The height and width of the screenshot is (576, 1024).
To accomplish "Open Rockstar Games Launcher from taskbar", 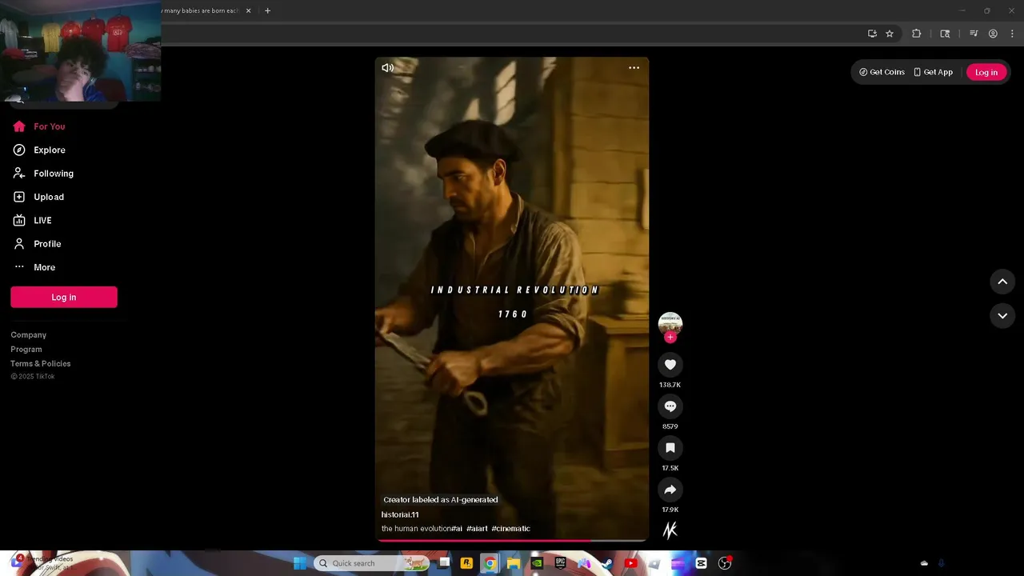I will [x=466, y=563].
